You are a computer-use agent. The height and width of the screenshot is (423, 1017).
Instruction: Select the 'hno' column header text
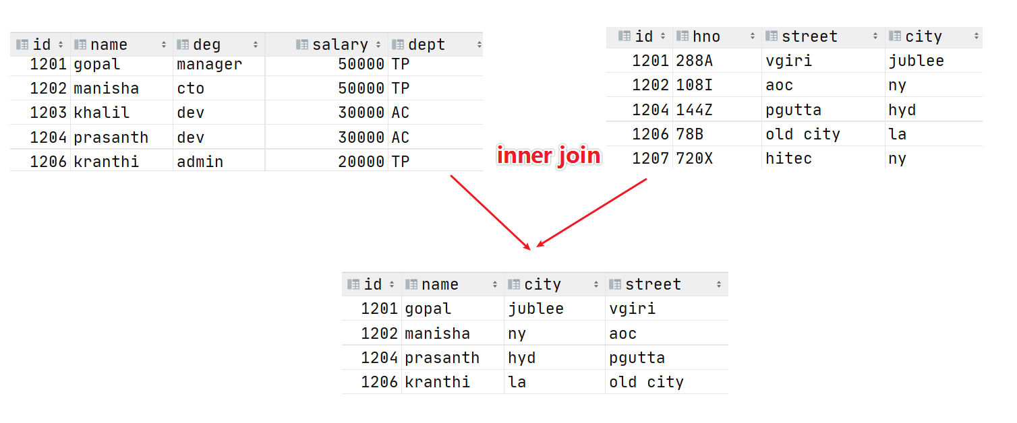point(706,36)
